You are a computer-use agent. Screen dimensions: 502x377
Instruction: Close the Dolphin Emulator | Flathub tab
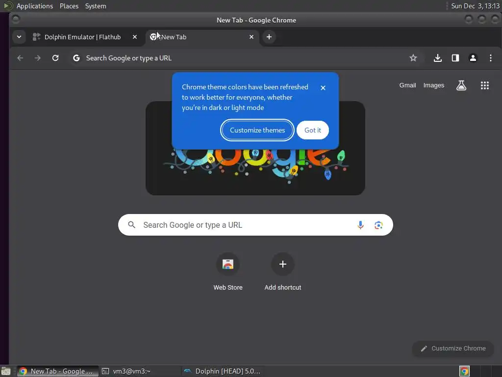click(135, 37)
